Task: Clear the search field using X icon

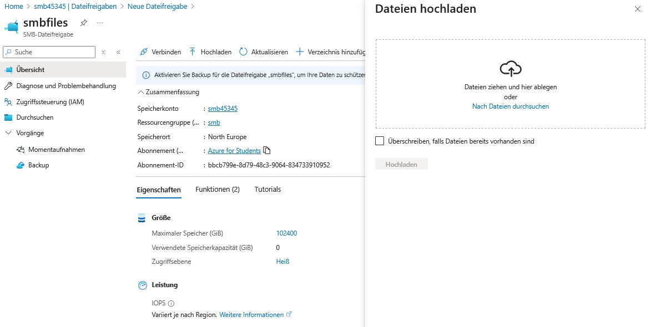Action: 103,52
